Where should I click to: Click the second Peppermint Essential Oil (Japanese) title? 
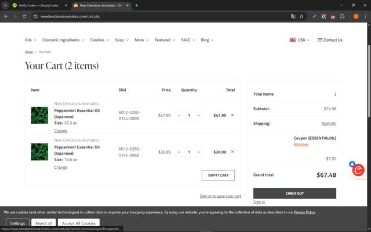coord(77,150)
